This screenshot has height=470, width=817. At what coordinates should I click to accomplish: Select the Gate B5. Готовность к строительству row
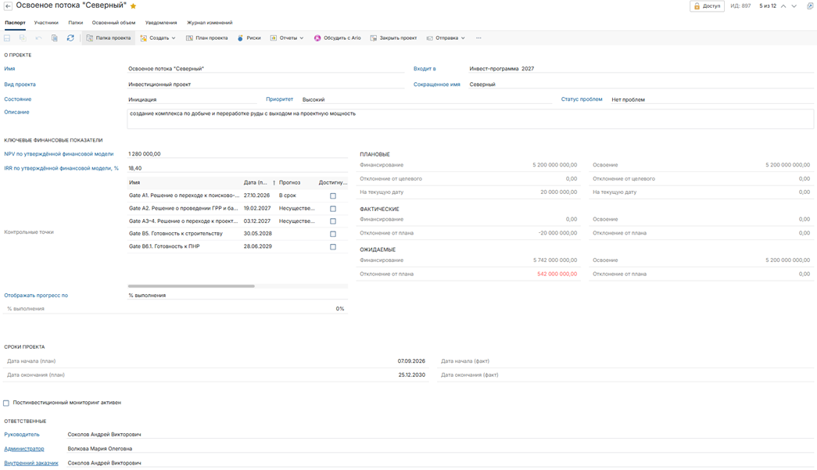(237, 234)
